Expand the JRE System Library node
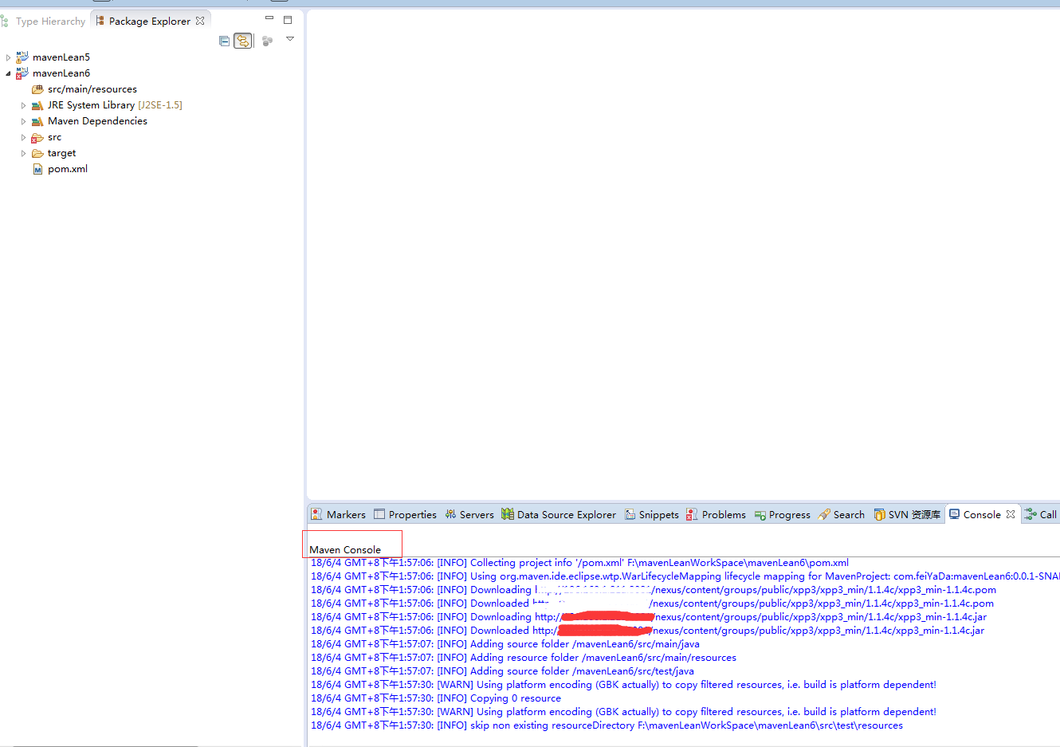Screen dimensions: 1060x747 coord(23,105)
